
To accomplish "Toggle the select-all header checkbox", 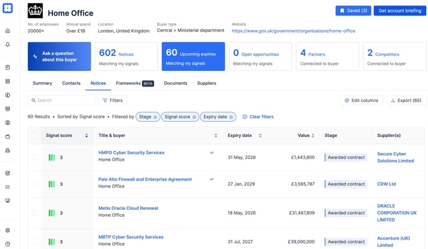I will pyautogui.click(x=35, y=136).
